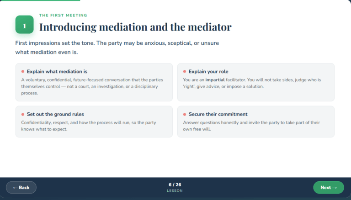Image resolution: width=351 pixels, height=200 pixels.
Task: Select the Set out the ground rules card
Action: point(94,122)
